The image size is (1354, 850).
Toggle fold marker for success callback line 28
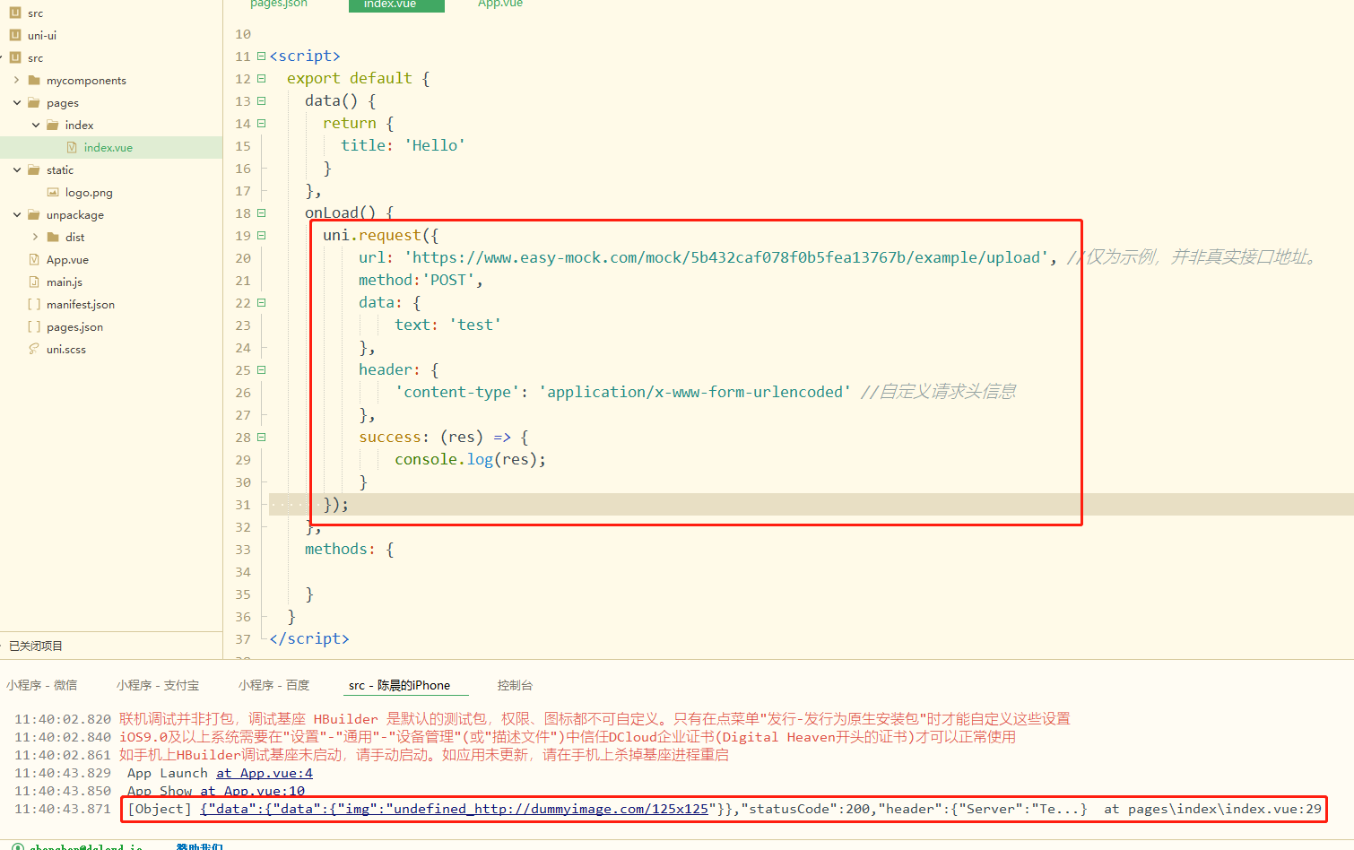click(261, 438)
